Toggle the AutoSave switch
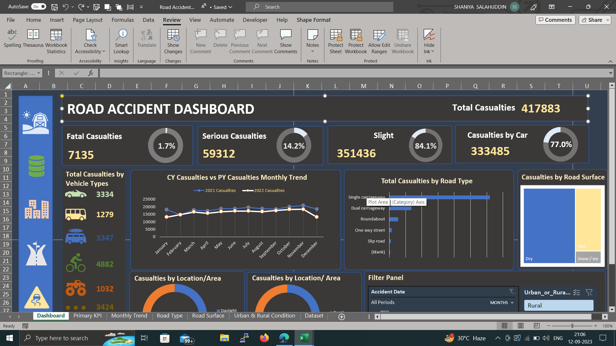 click(x=38, y=7)
